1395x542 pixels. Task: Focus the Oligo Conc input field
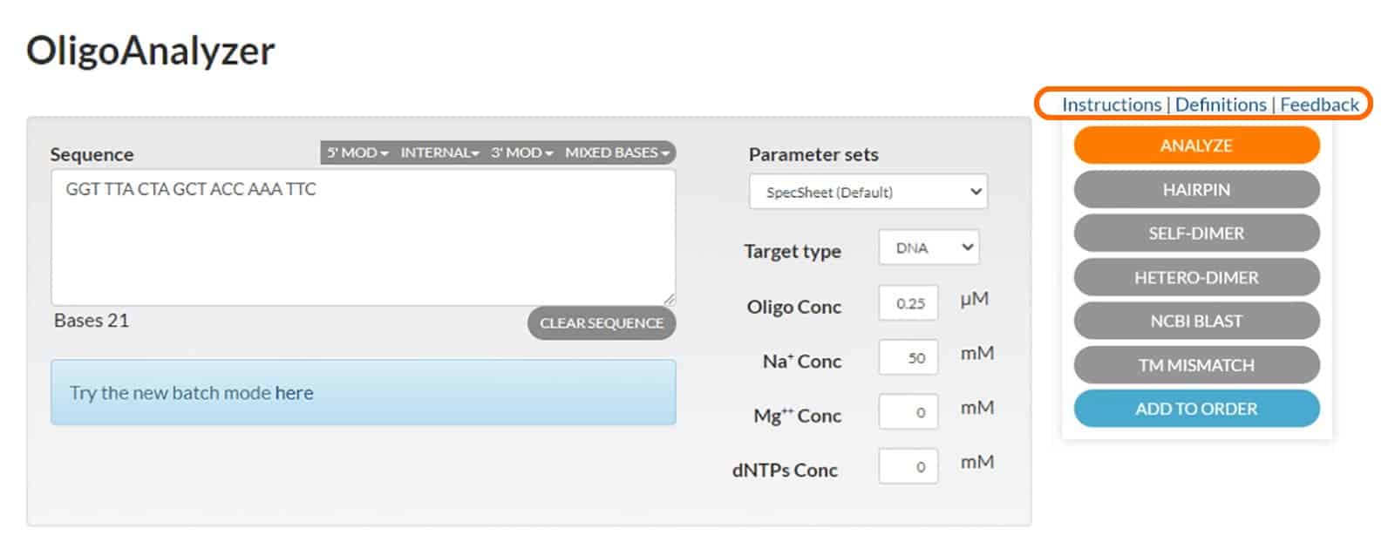tap(908, 304)
